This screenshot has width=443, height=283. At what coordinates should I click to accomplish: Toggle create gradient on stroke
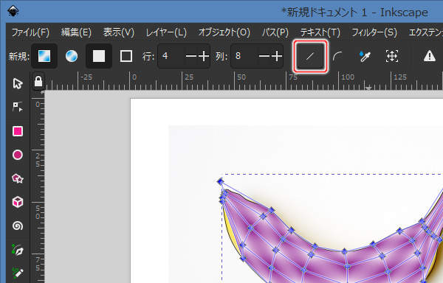click(x=126, y=56)
